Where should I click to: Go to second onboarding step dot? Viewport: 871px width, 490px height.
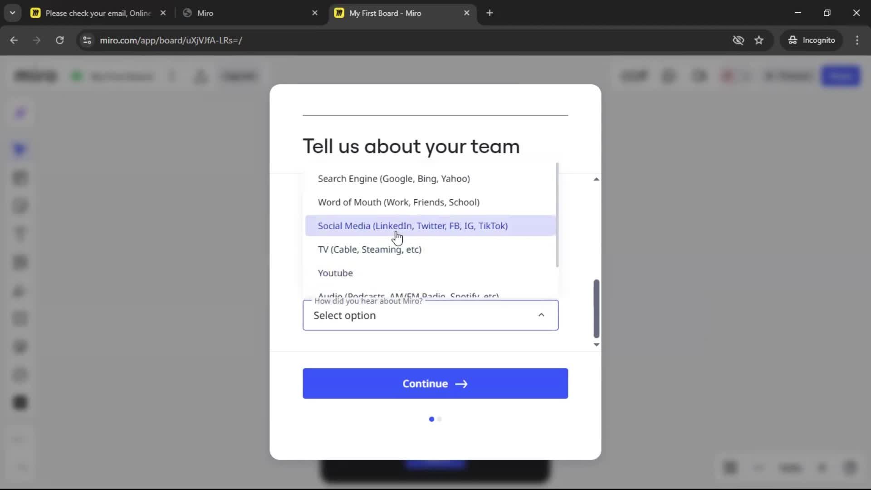[439, 419]
